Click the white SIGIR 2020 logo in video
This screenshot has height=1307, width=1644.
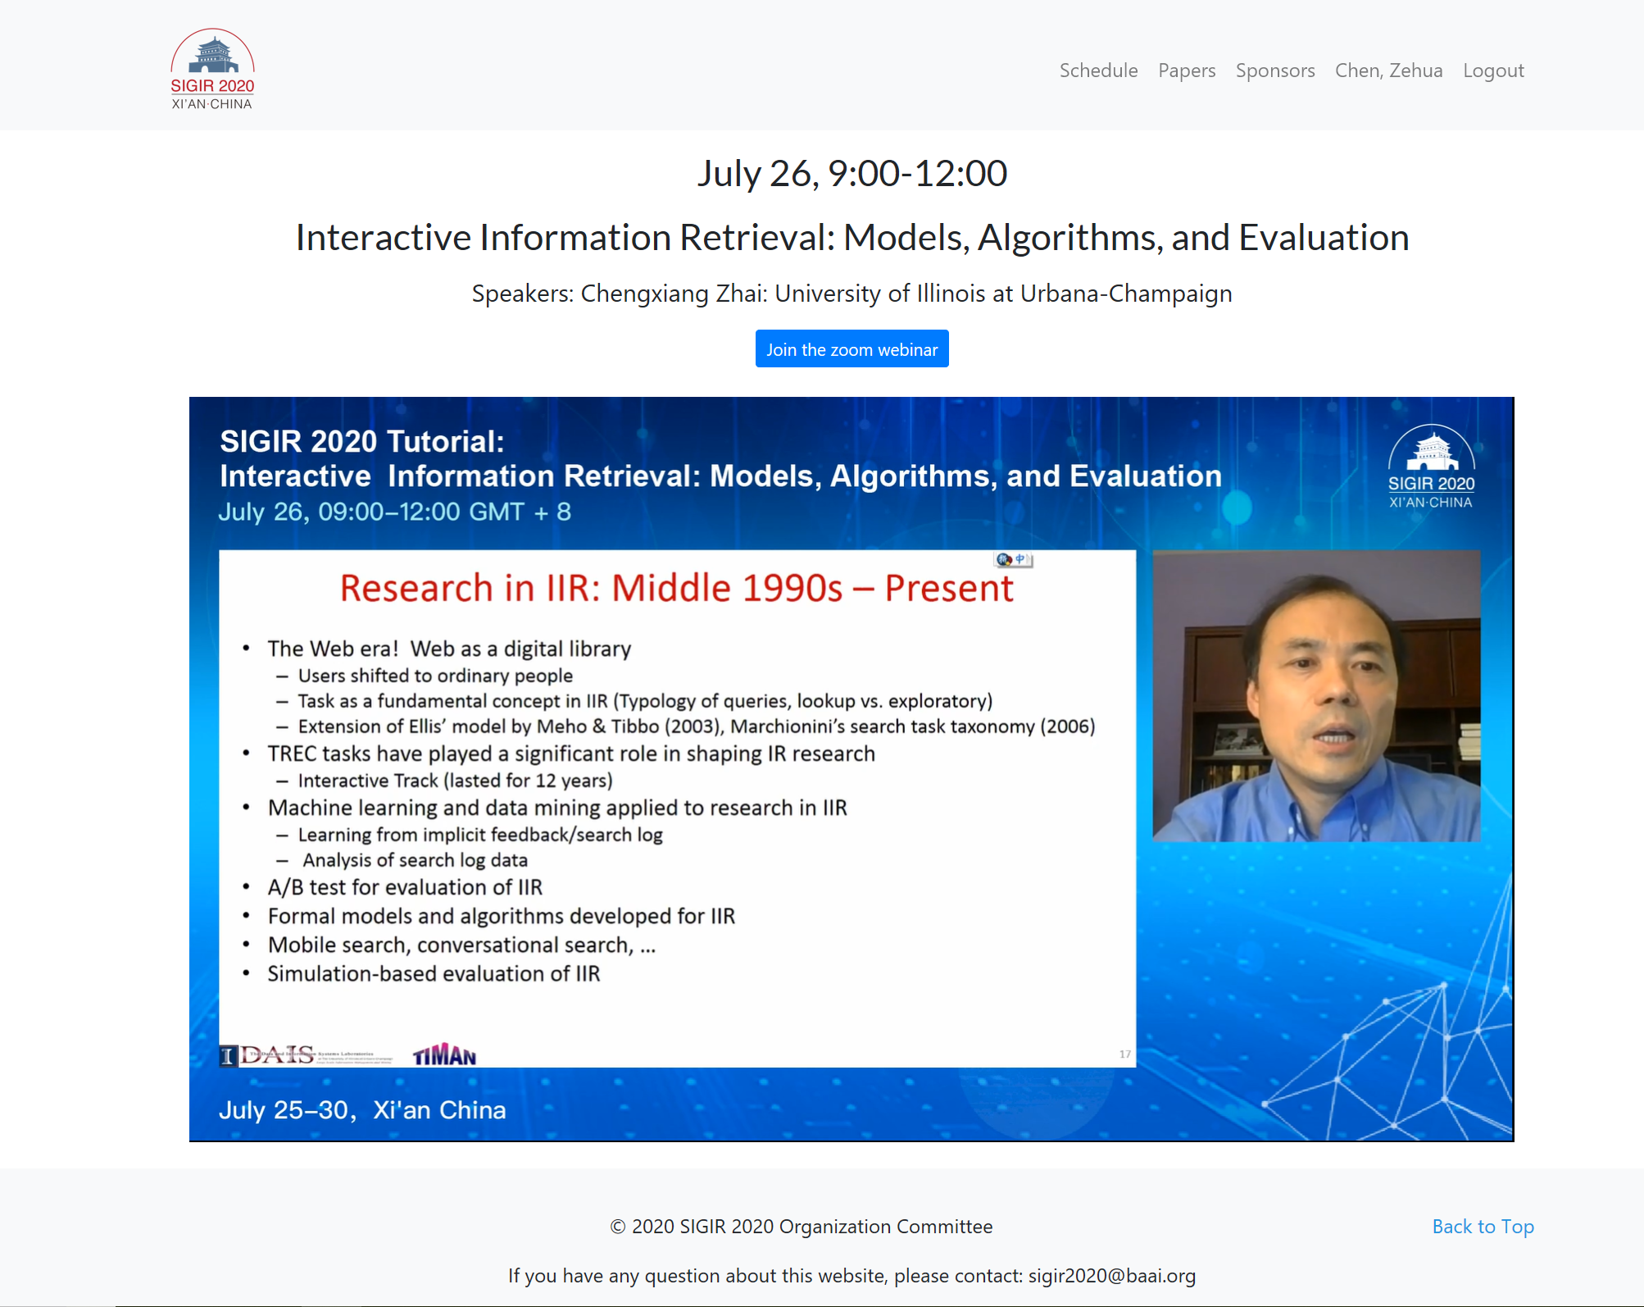1431,467
